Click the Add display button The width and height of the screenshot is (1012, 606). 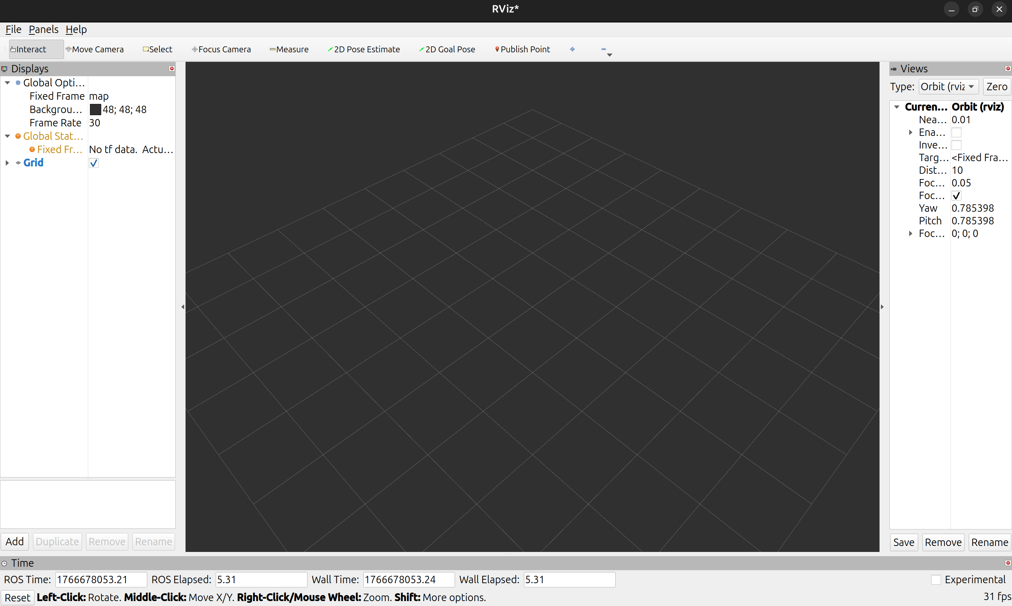(15, 542)
